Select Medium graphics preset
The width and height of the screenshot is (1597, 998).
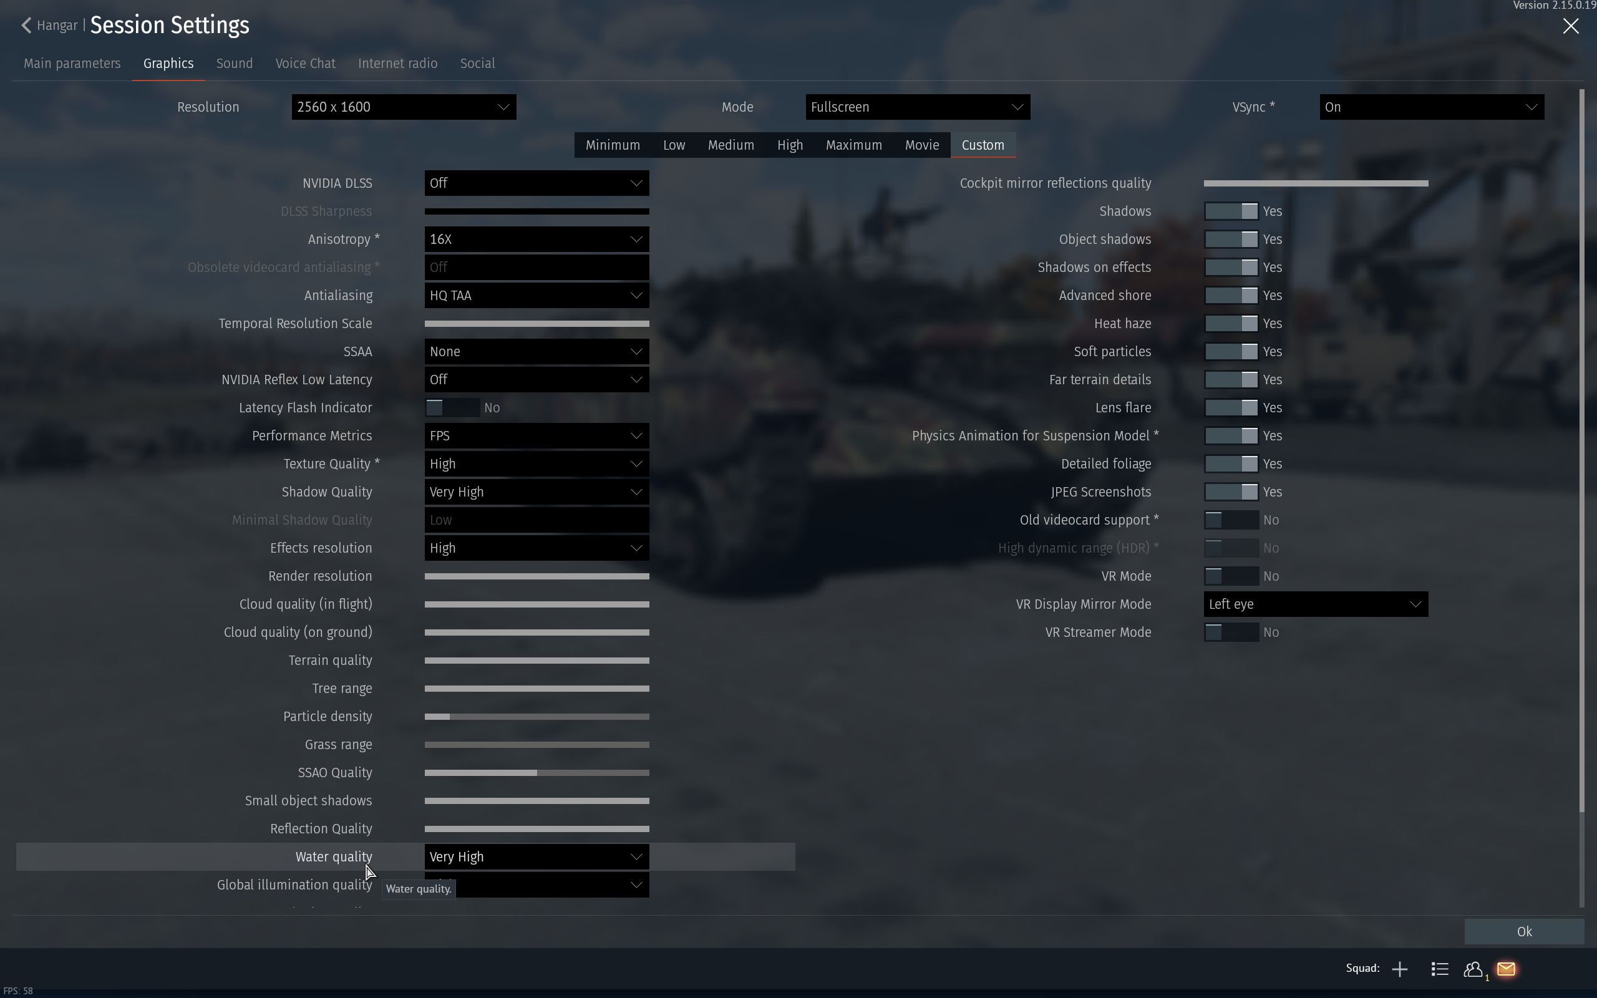[731, 145]
